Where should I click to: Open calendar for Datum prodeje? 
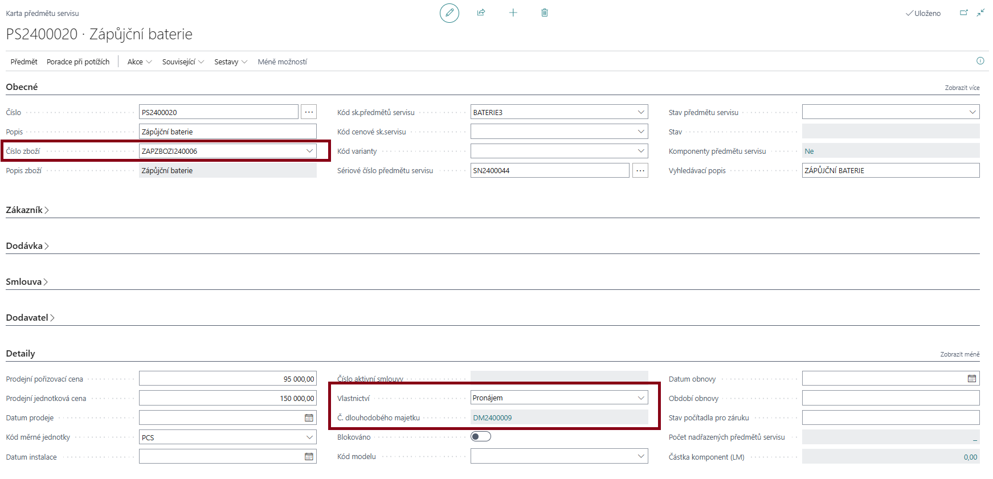click(x=309, y=417)
